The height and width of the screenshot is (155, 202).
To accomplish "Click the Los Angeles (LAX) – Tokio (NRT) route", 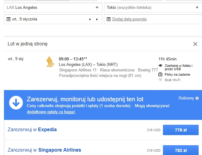I will point(88,64).
